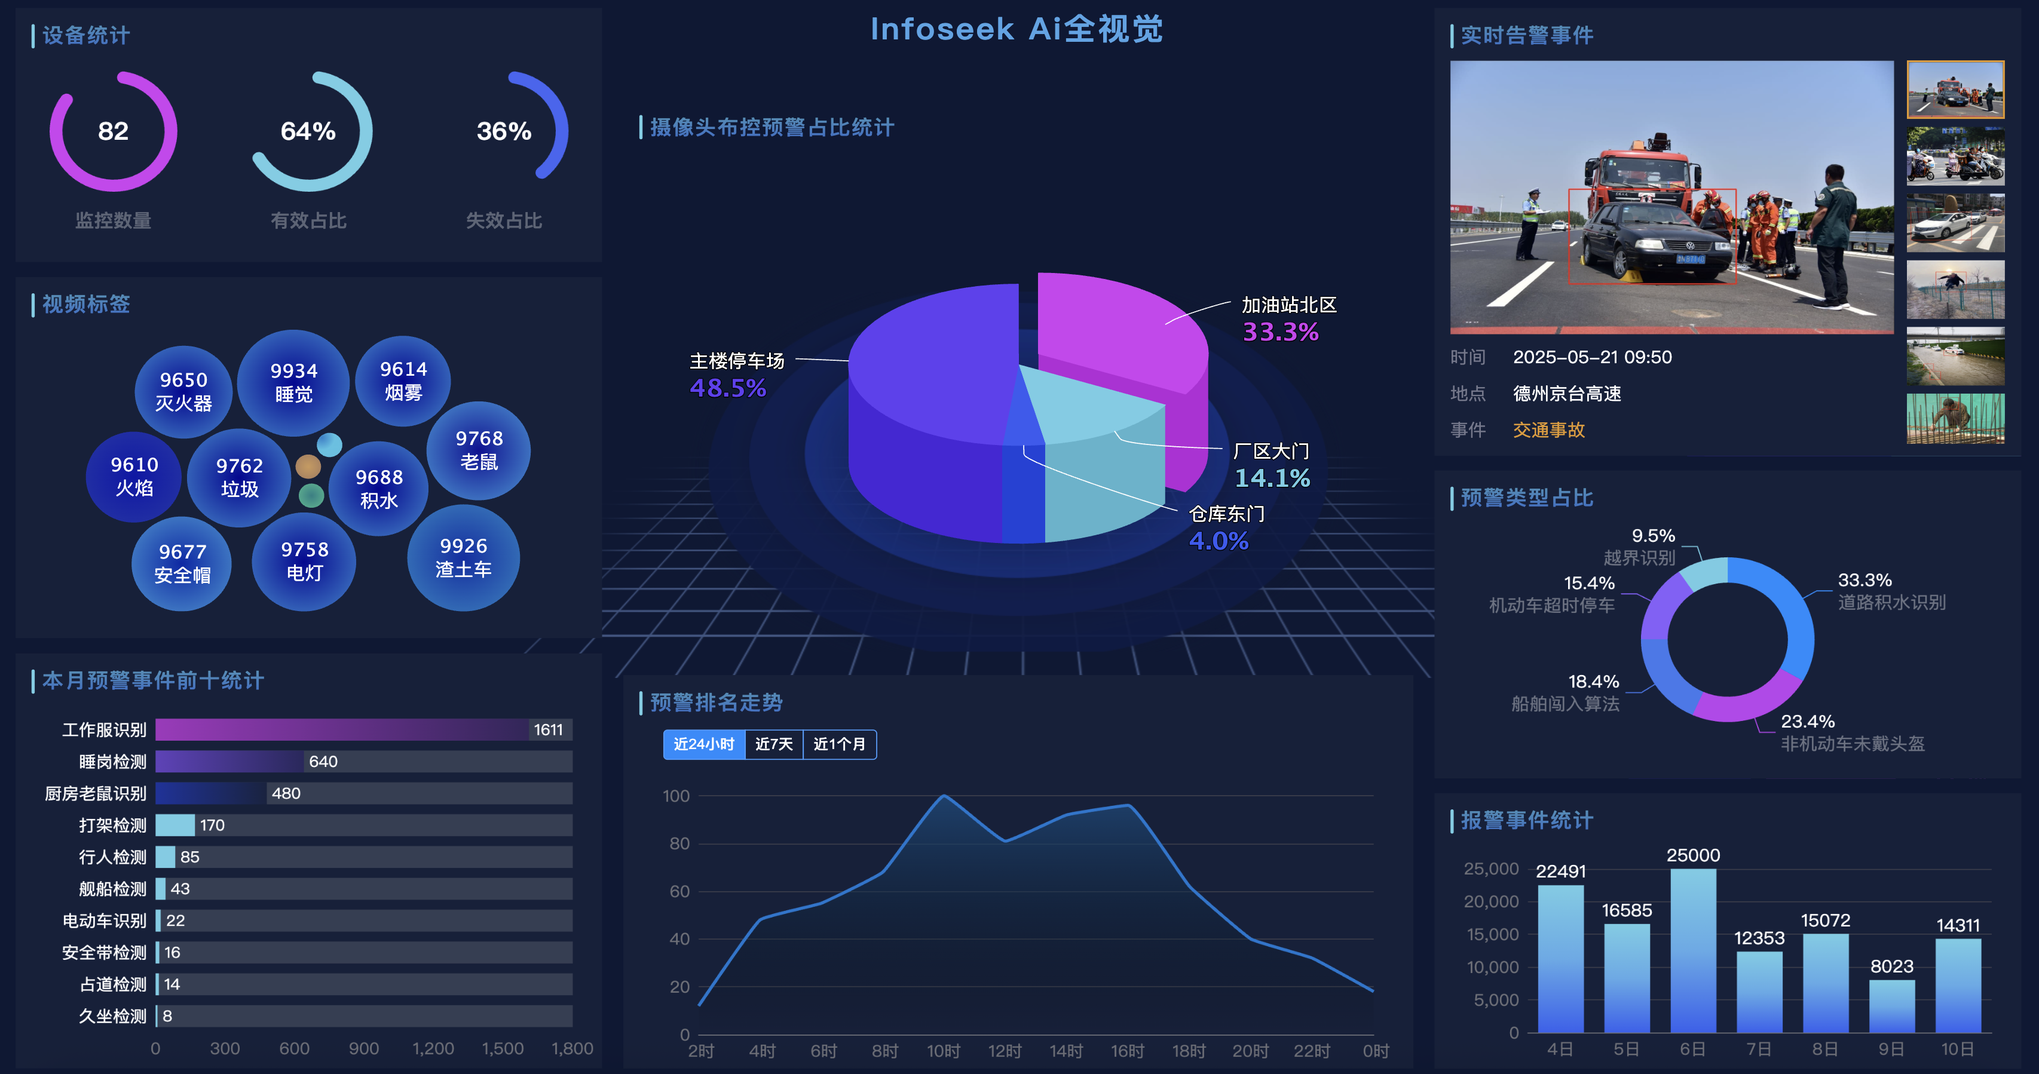Click the 报警事件统计 heading

click(1527, 821)
